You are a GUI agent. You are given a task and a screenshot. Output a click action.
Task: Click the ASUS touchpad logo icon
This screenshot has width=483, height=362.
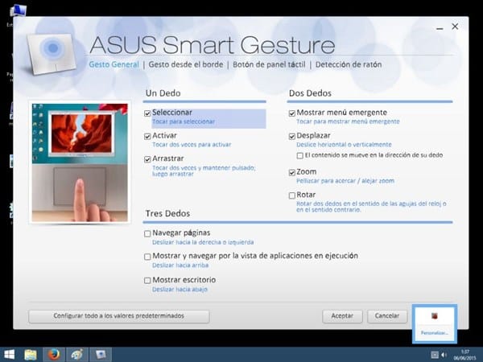point(52,54)
